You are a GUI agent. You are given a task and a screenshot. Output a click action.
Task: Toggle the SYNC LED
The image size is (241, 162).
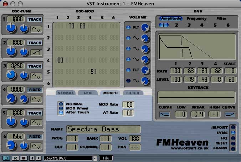point(233,133)
